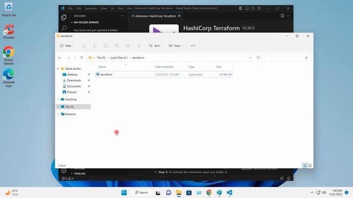
Task: Click the Paste icon in File Explorer toolbar
Action: [x=106, y=46]
